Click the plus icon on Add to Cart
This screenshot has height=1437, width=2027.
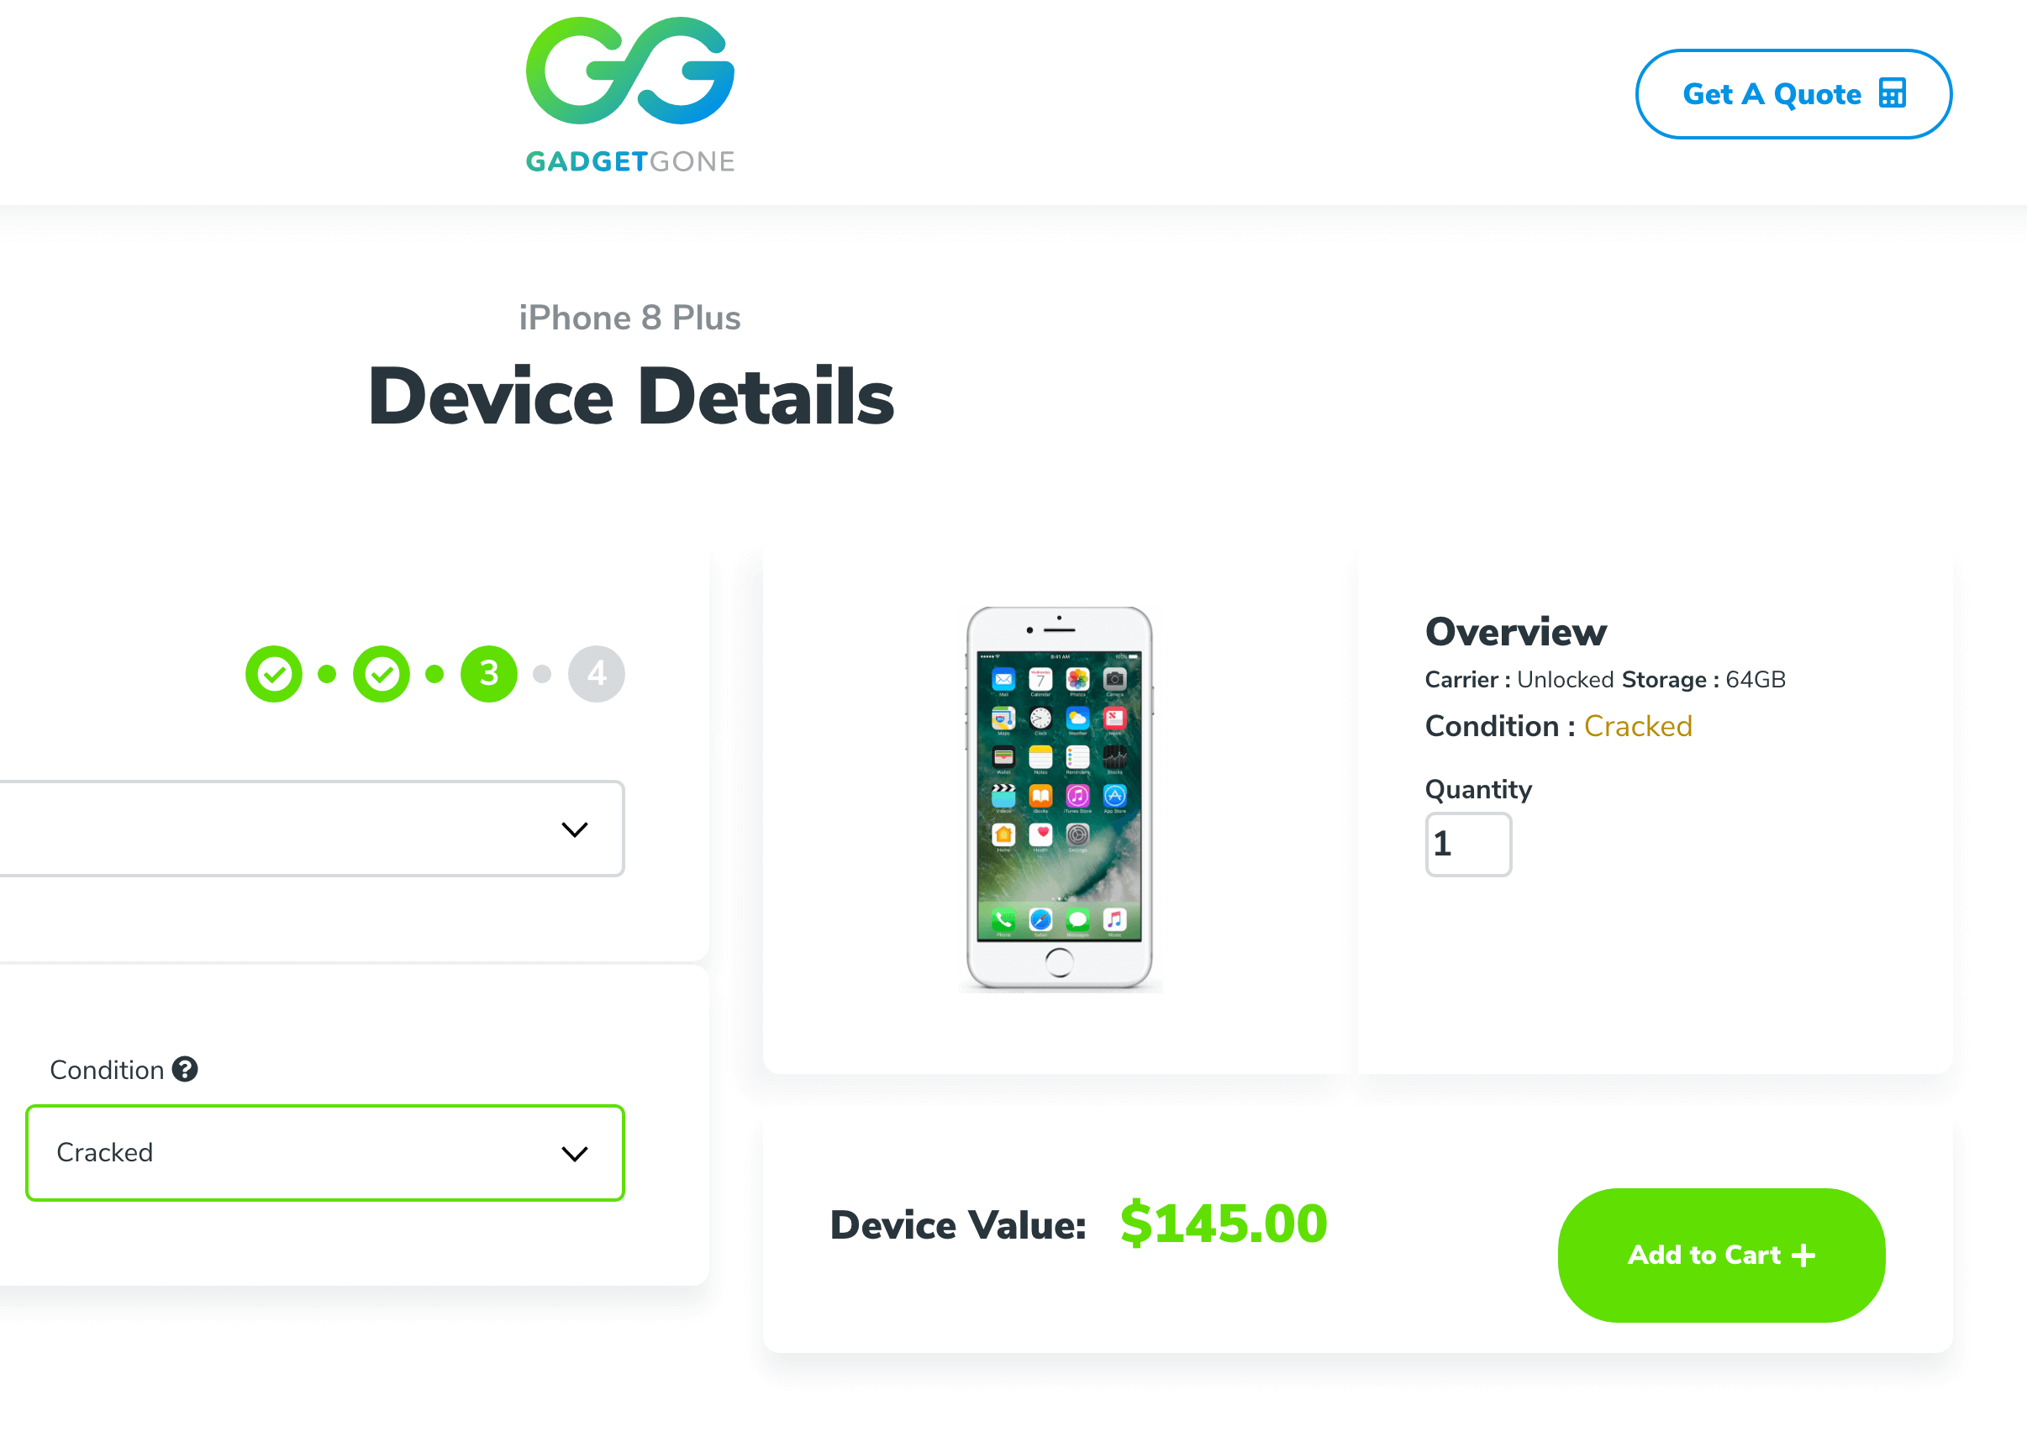pyautogui.click(x=1803, y=1255)
